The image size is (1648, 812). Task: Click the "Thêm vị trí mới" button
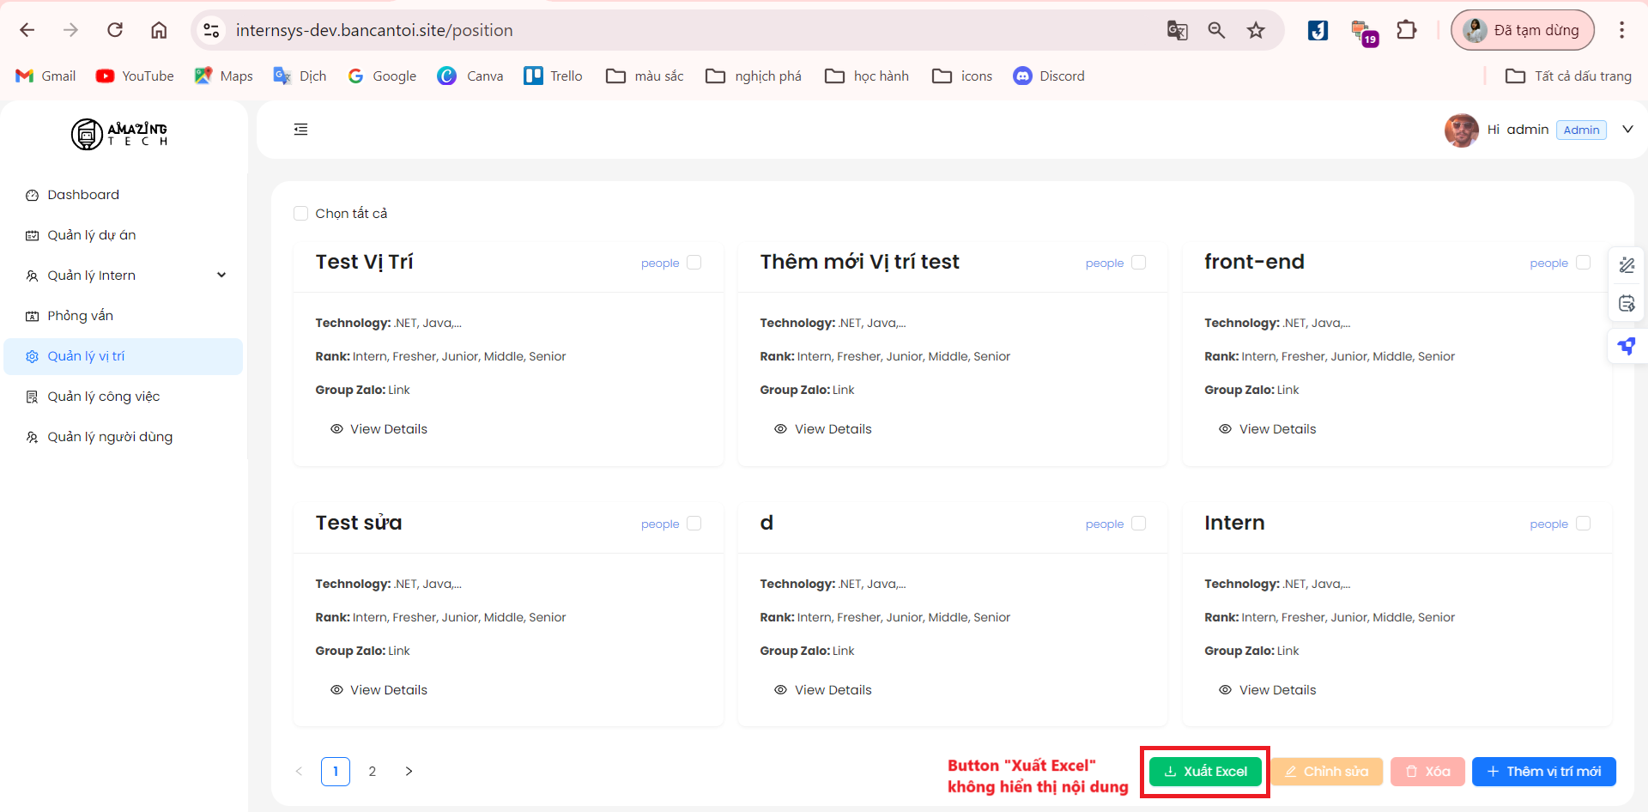point(1543,772)
